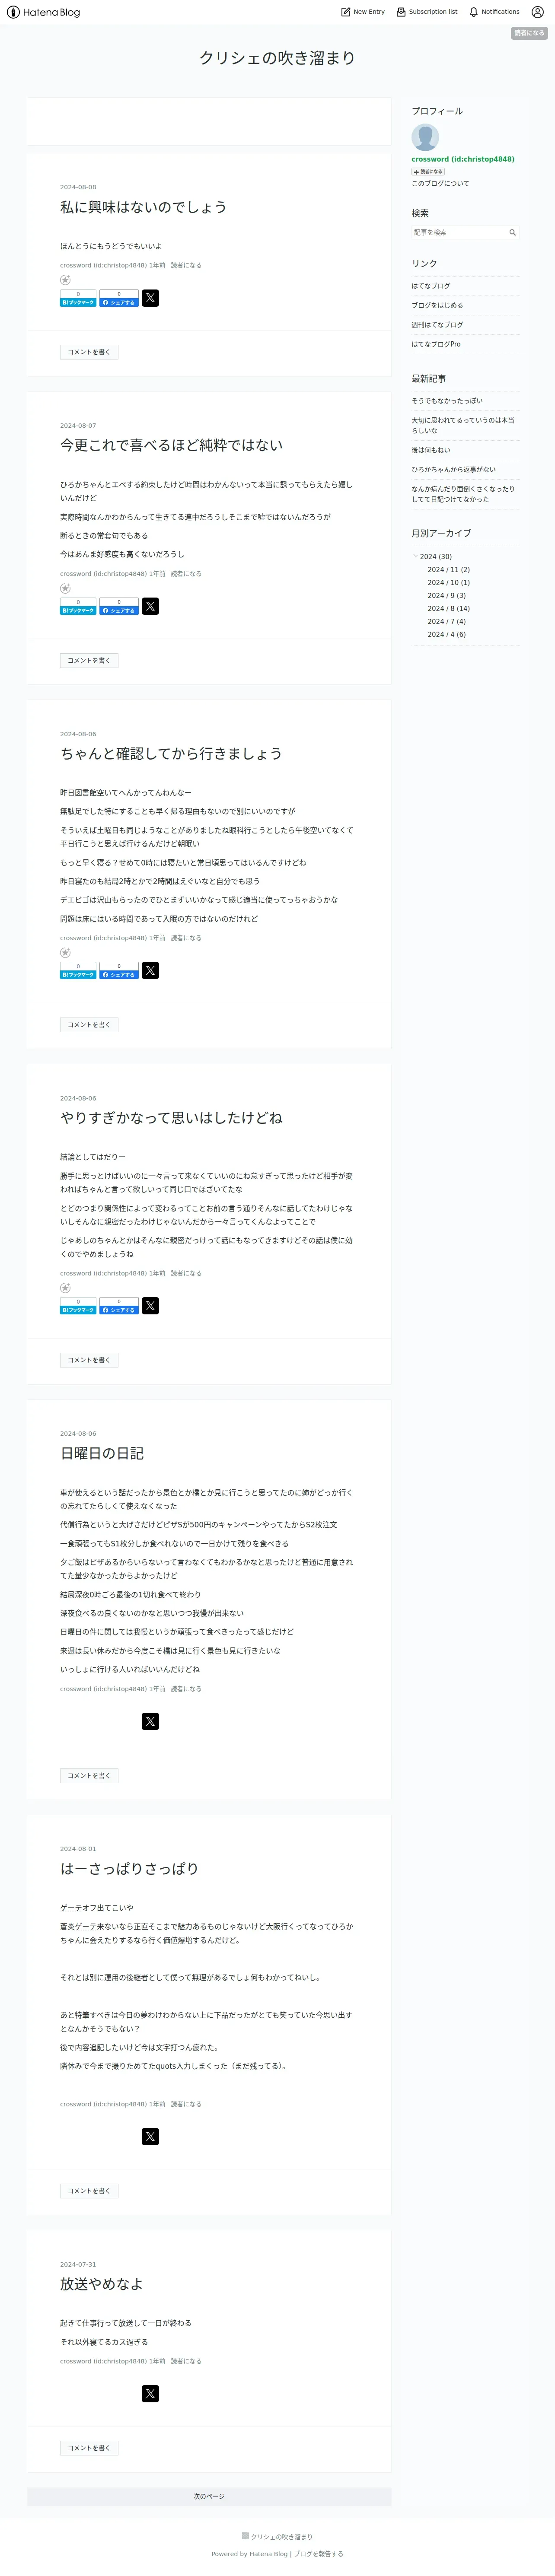Add a star to post やりすぎかなって思いはしたけどね
The image size is (555, 2576).
(x=65, y=1288)
